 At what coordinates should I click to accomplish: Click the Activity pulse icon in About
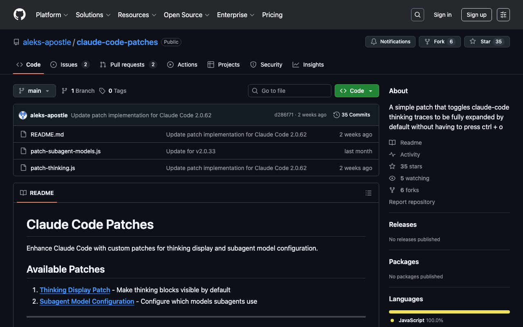[392, 155]
